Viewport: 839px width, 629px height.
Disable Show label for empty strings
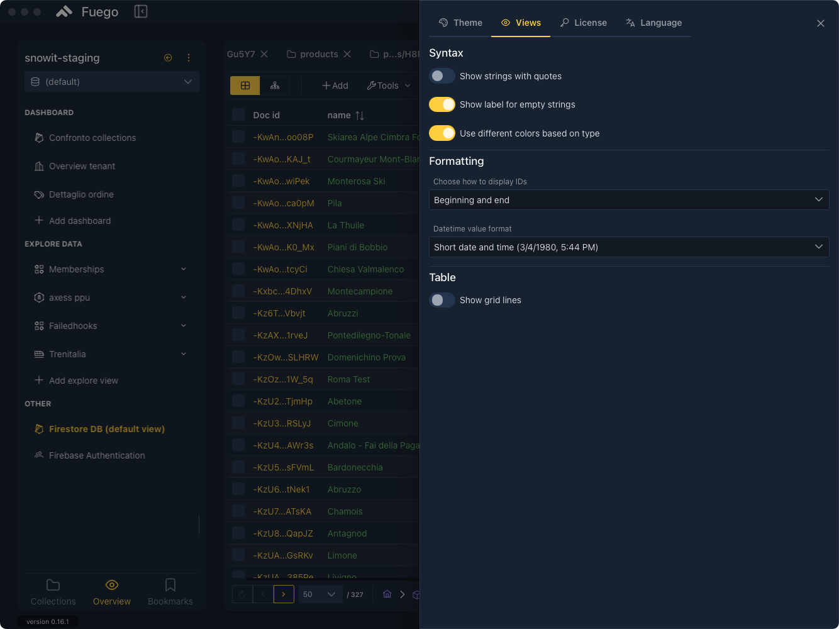coord(442,104)
